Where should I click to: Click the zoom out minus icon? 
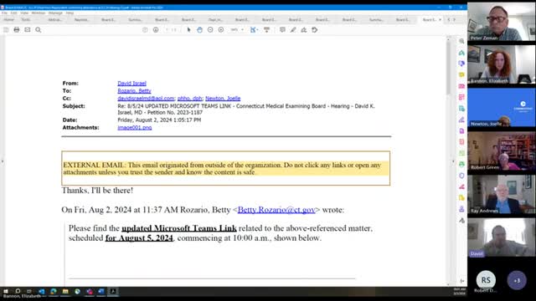click(210, 30)
